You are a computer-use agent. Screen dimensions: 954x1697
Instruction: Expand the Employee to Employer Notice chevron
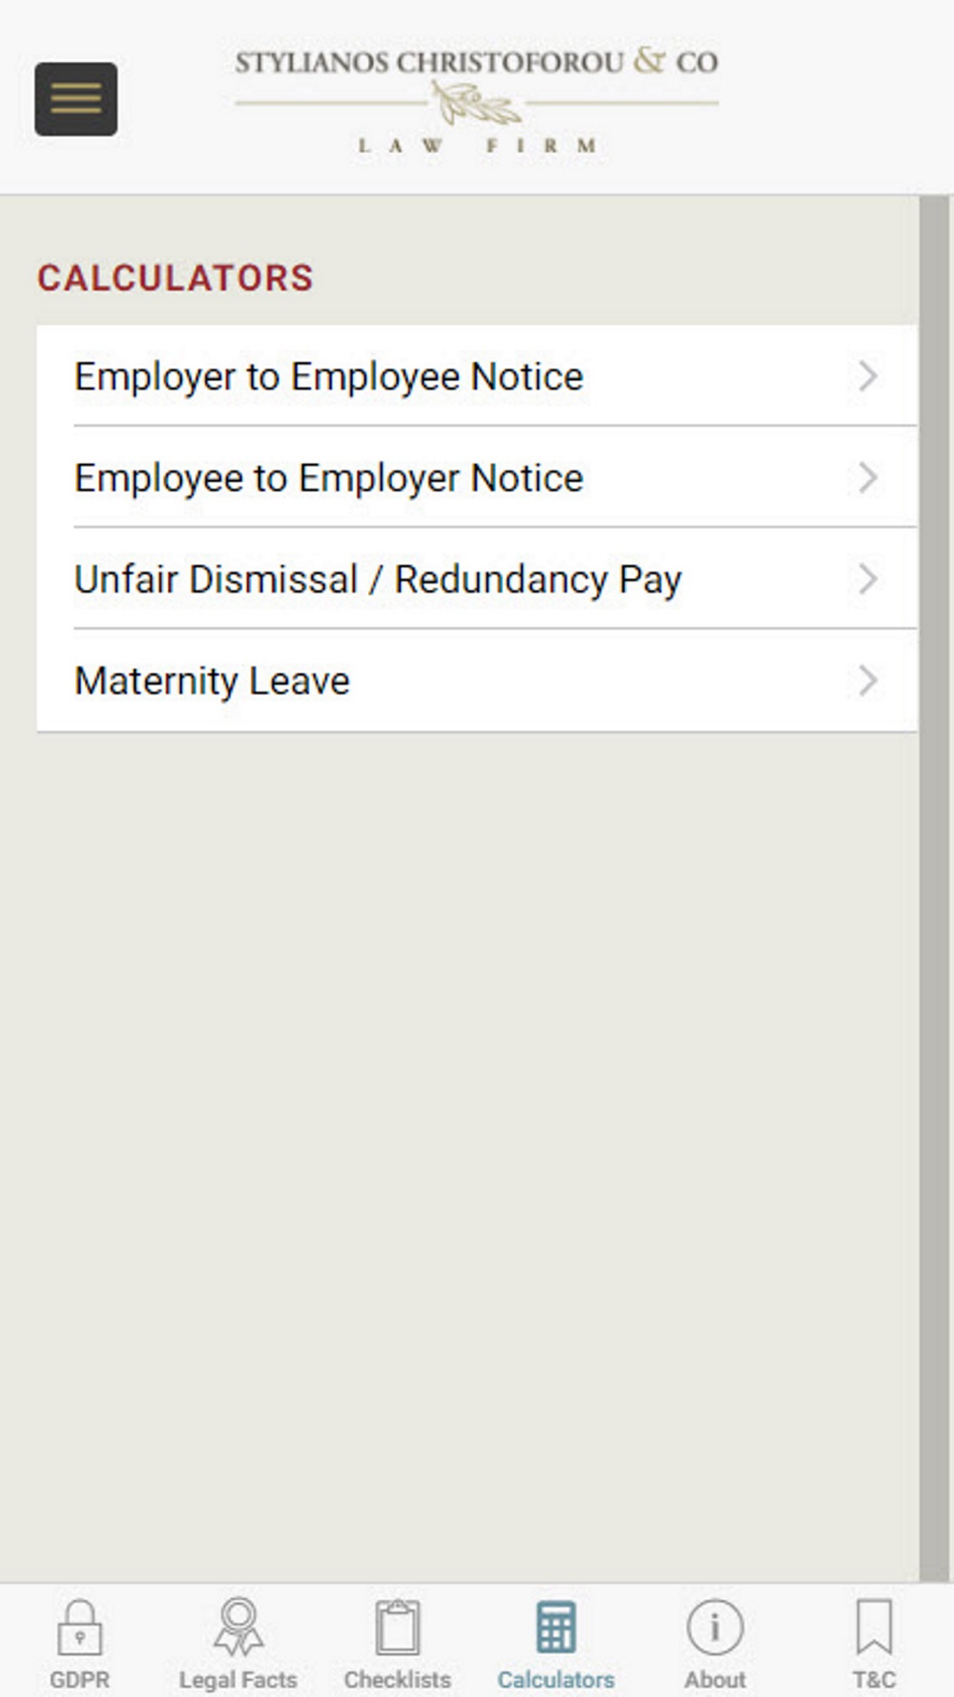coord(867,477)
